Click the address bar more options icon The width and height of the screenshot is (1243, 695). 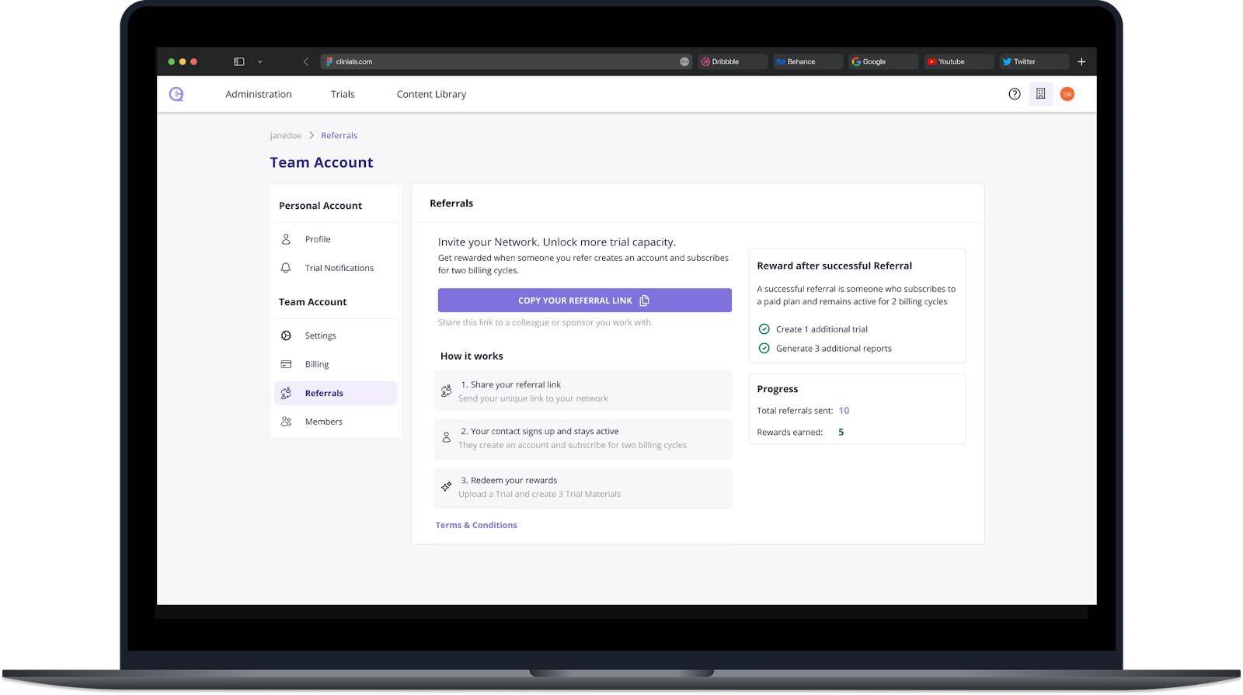pyautogui.click(x=684, y=61)
